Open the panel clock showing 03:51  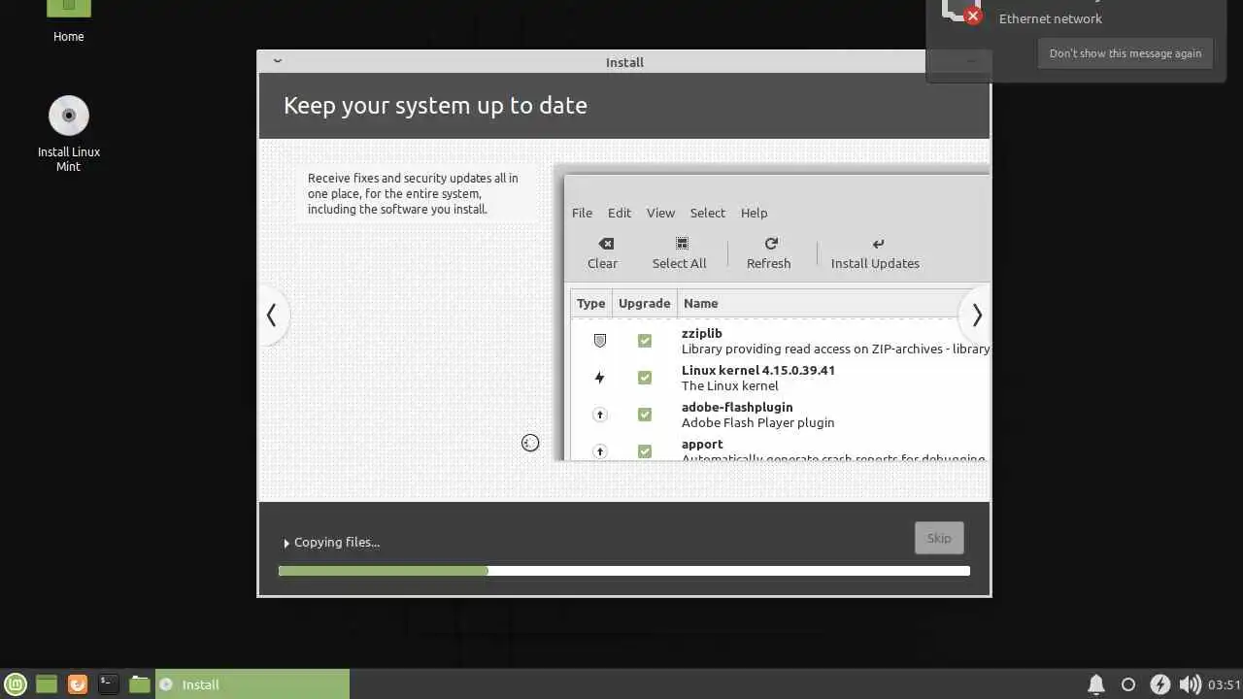(1225, 684)
